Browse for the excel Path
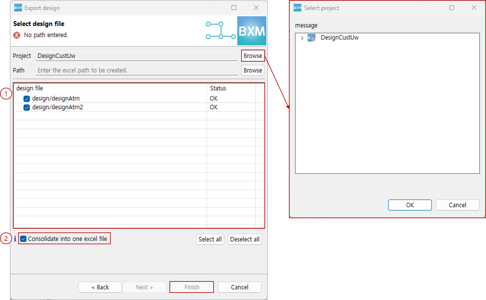This screenshot has height=300, width=486. click(x=253, y=70)
